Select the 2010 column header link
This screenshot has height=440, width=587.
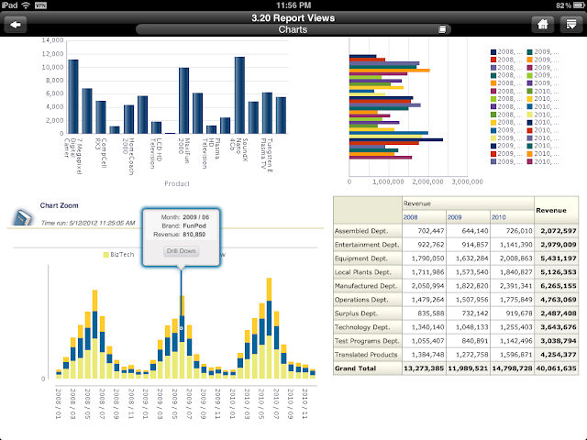pos(499,217)
